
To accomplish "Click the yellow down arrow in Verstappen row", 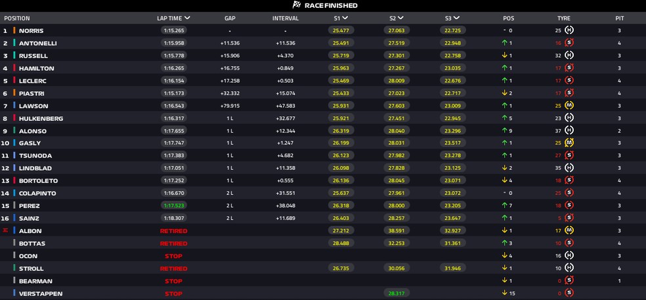I will (x=504, y=293).
